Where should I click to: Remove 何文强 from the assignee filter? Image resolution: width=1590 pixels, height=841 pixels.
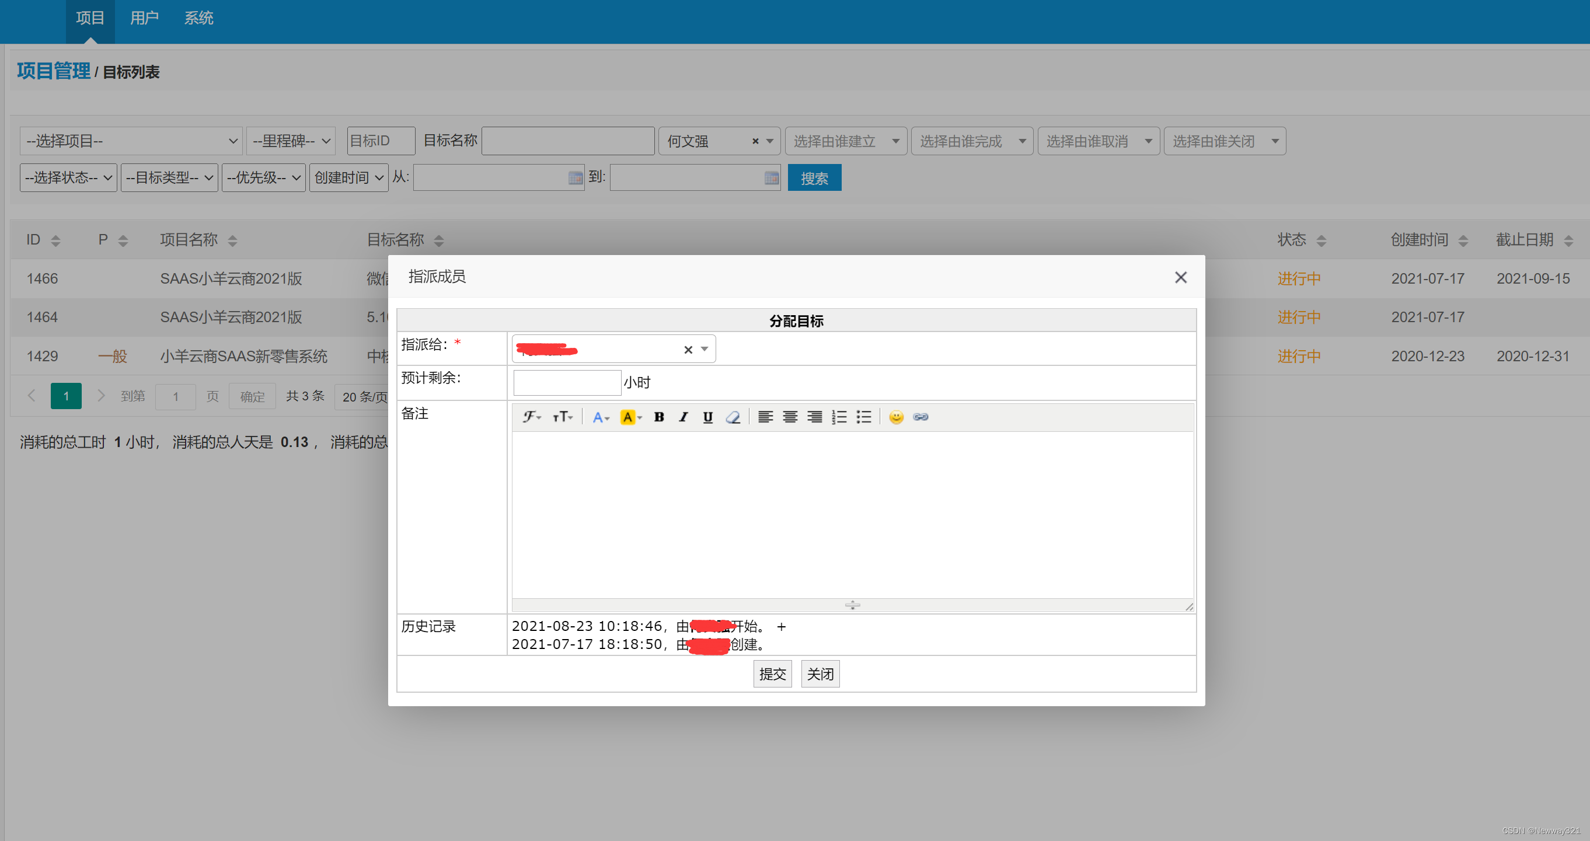[755, 141]
